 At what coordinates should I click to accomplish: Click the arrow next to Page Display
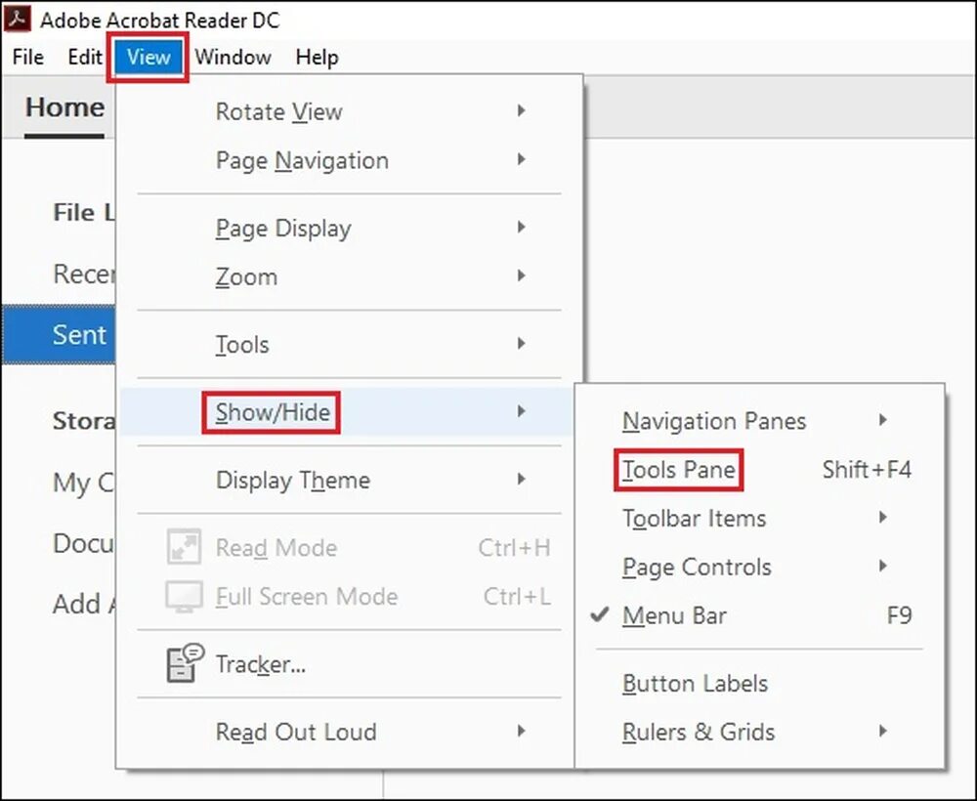522,227
